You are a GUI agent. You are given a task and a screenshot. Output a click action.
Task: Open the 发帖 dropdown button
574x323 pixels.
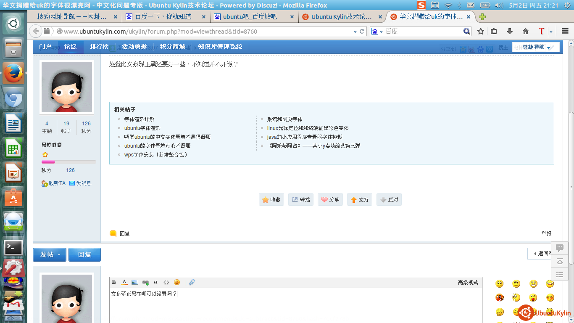50,255
